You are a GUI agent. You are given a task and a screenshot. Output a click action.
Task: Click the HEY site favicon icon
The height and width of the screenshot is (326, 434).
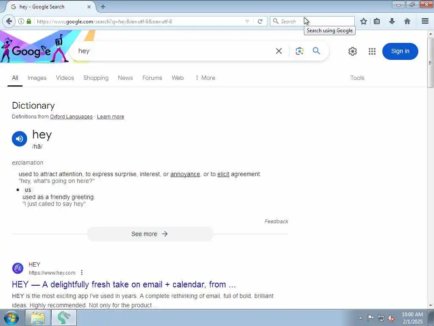(18, 268)
